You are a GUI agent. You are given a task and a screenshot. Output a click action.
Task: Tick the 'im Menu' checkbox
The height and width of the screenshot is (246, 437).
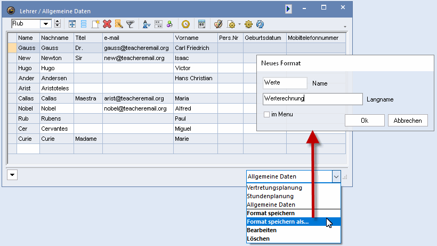click(x=266, y=114)
